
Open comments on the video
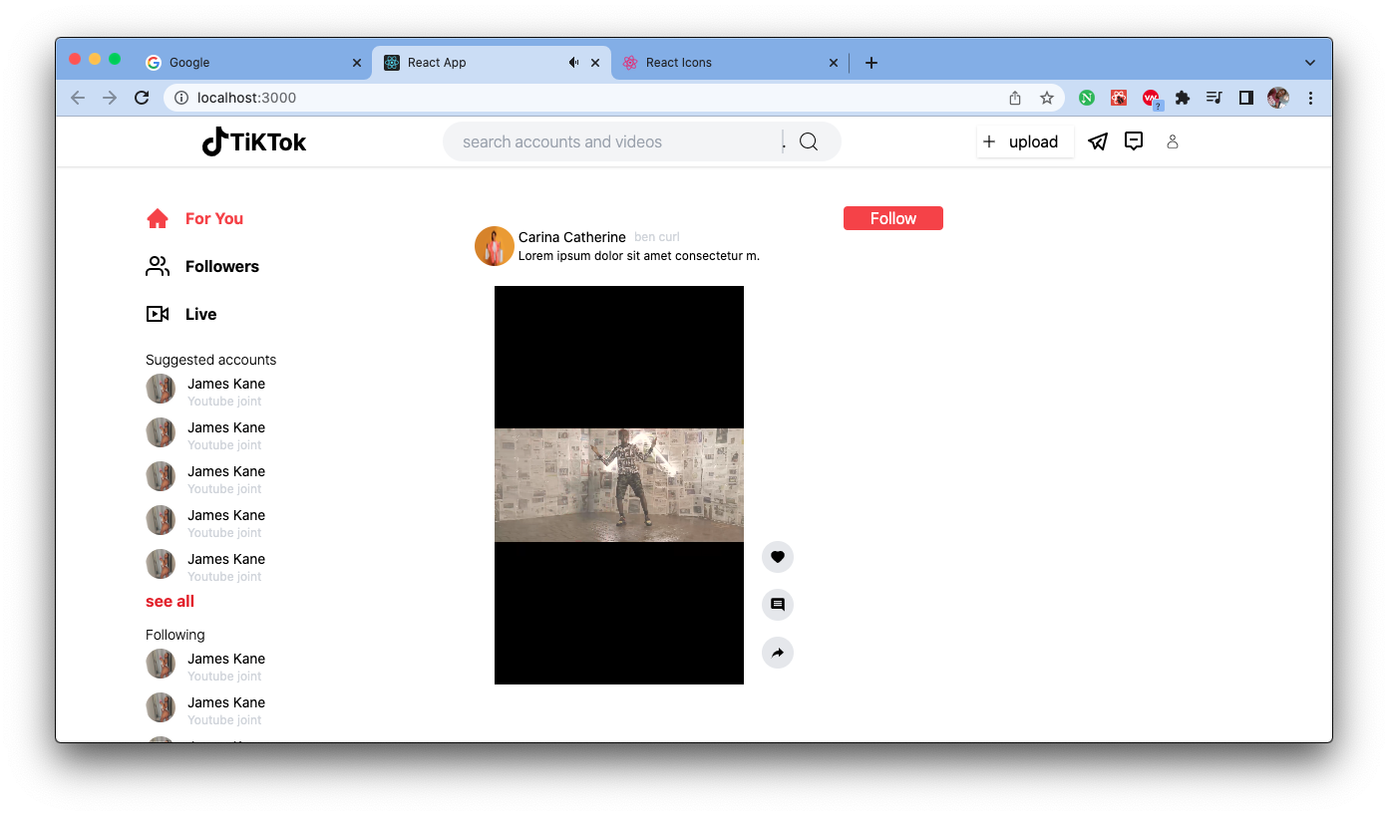click(x=778, y=605)
